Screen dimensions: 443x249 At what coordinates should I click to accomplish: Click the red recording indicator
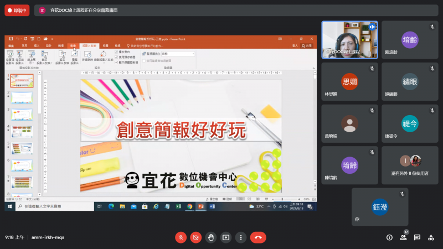(17, 11)
